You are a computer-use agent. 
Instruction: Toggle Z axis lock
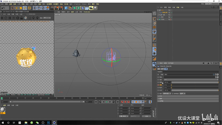tap(43, 8)
